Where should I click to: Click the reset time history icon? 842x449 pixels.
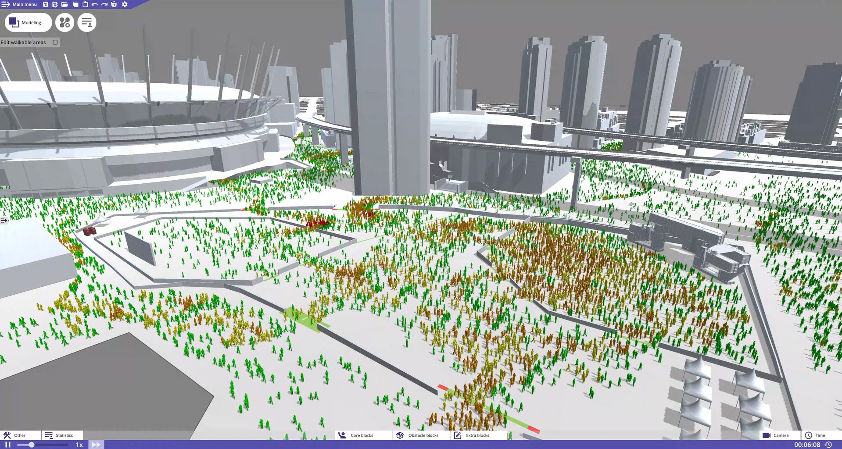828,445
